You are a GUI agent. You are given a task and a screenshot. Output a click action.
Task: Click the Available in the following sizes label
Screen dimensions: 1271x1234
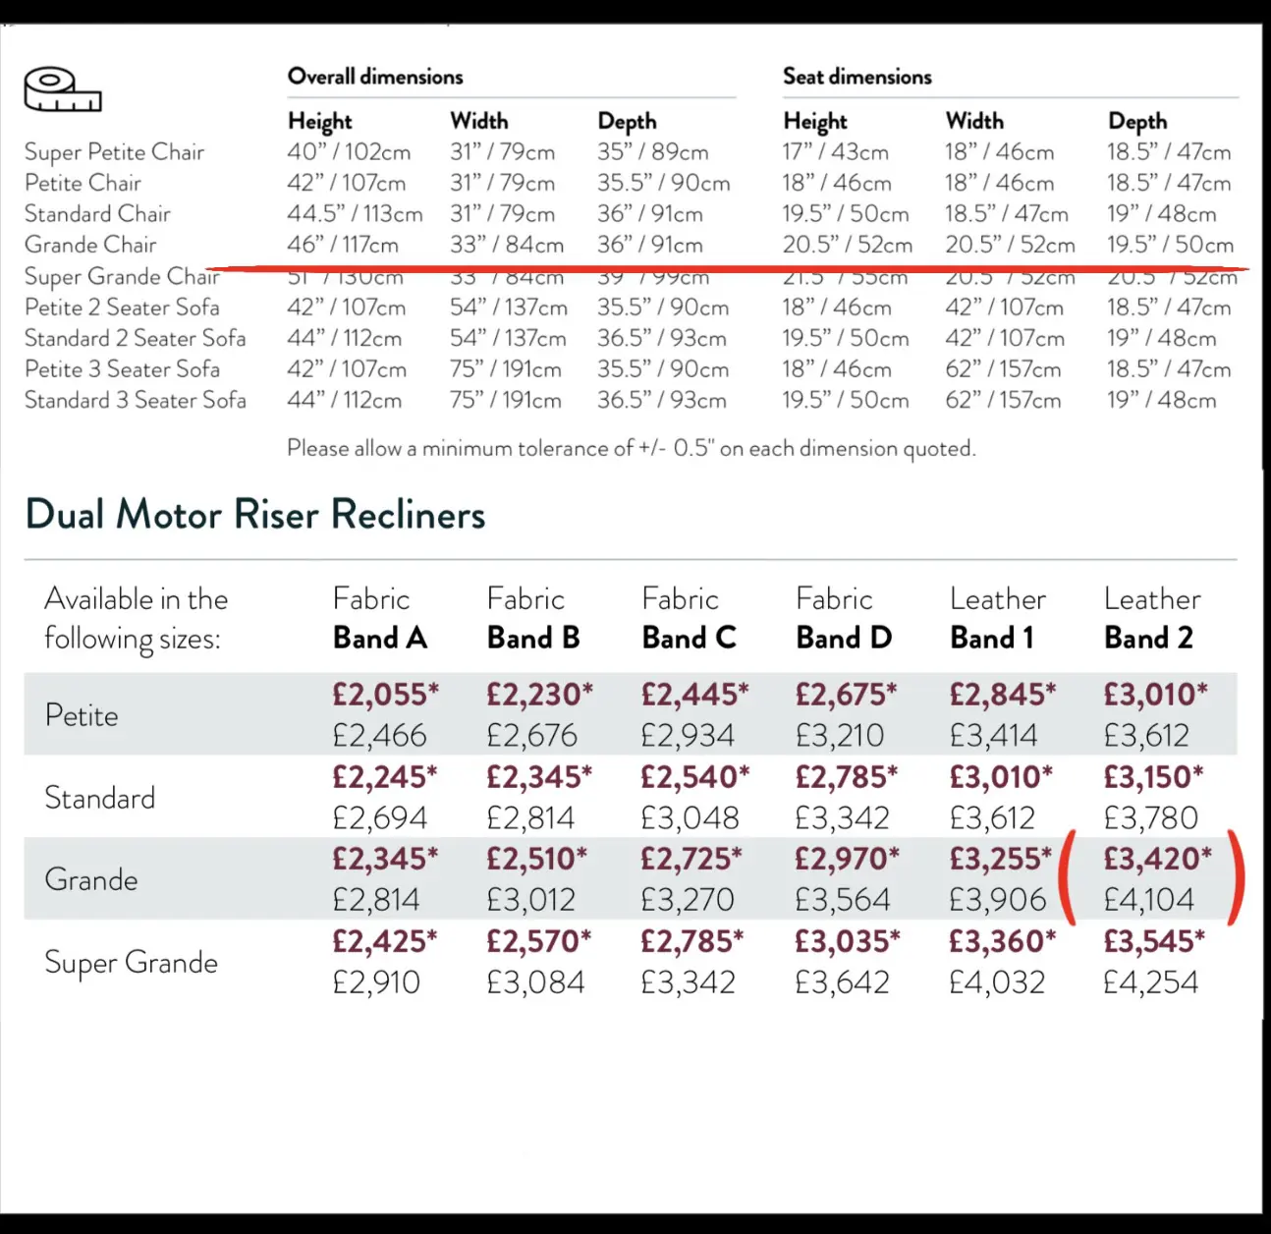coord(136,618)
